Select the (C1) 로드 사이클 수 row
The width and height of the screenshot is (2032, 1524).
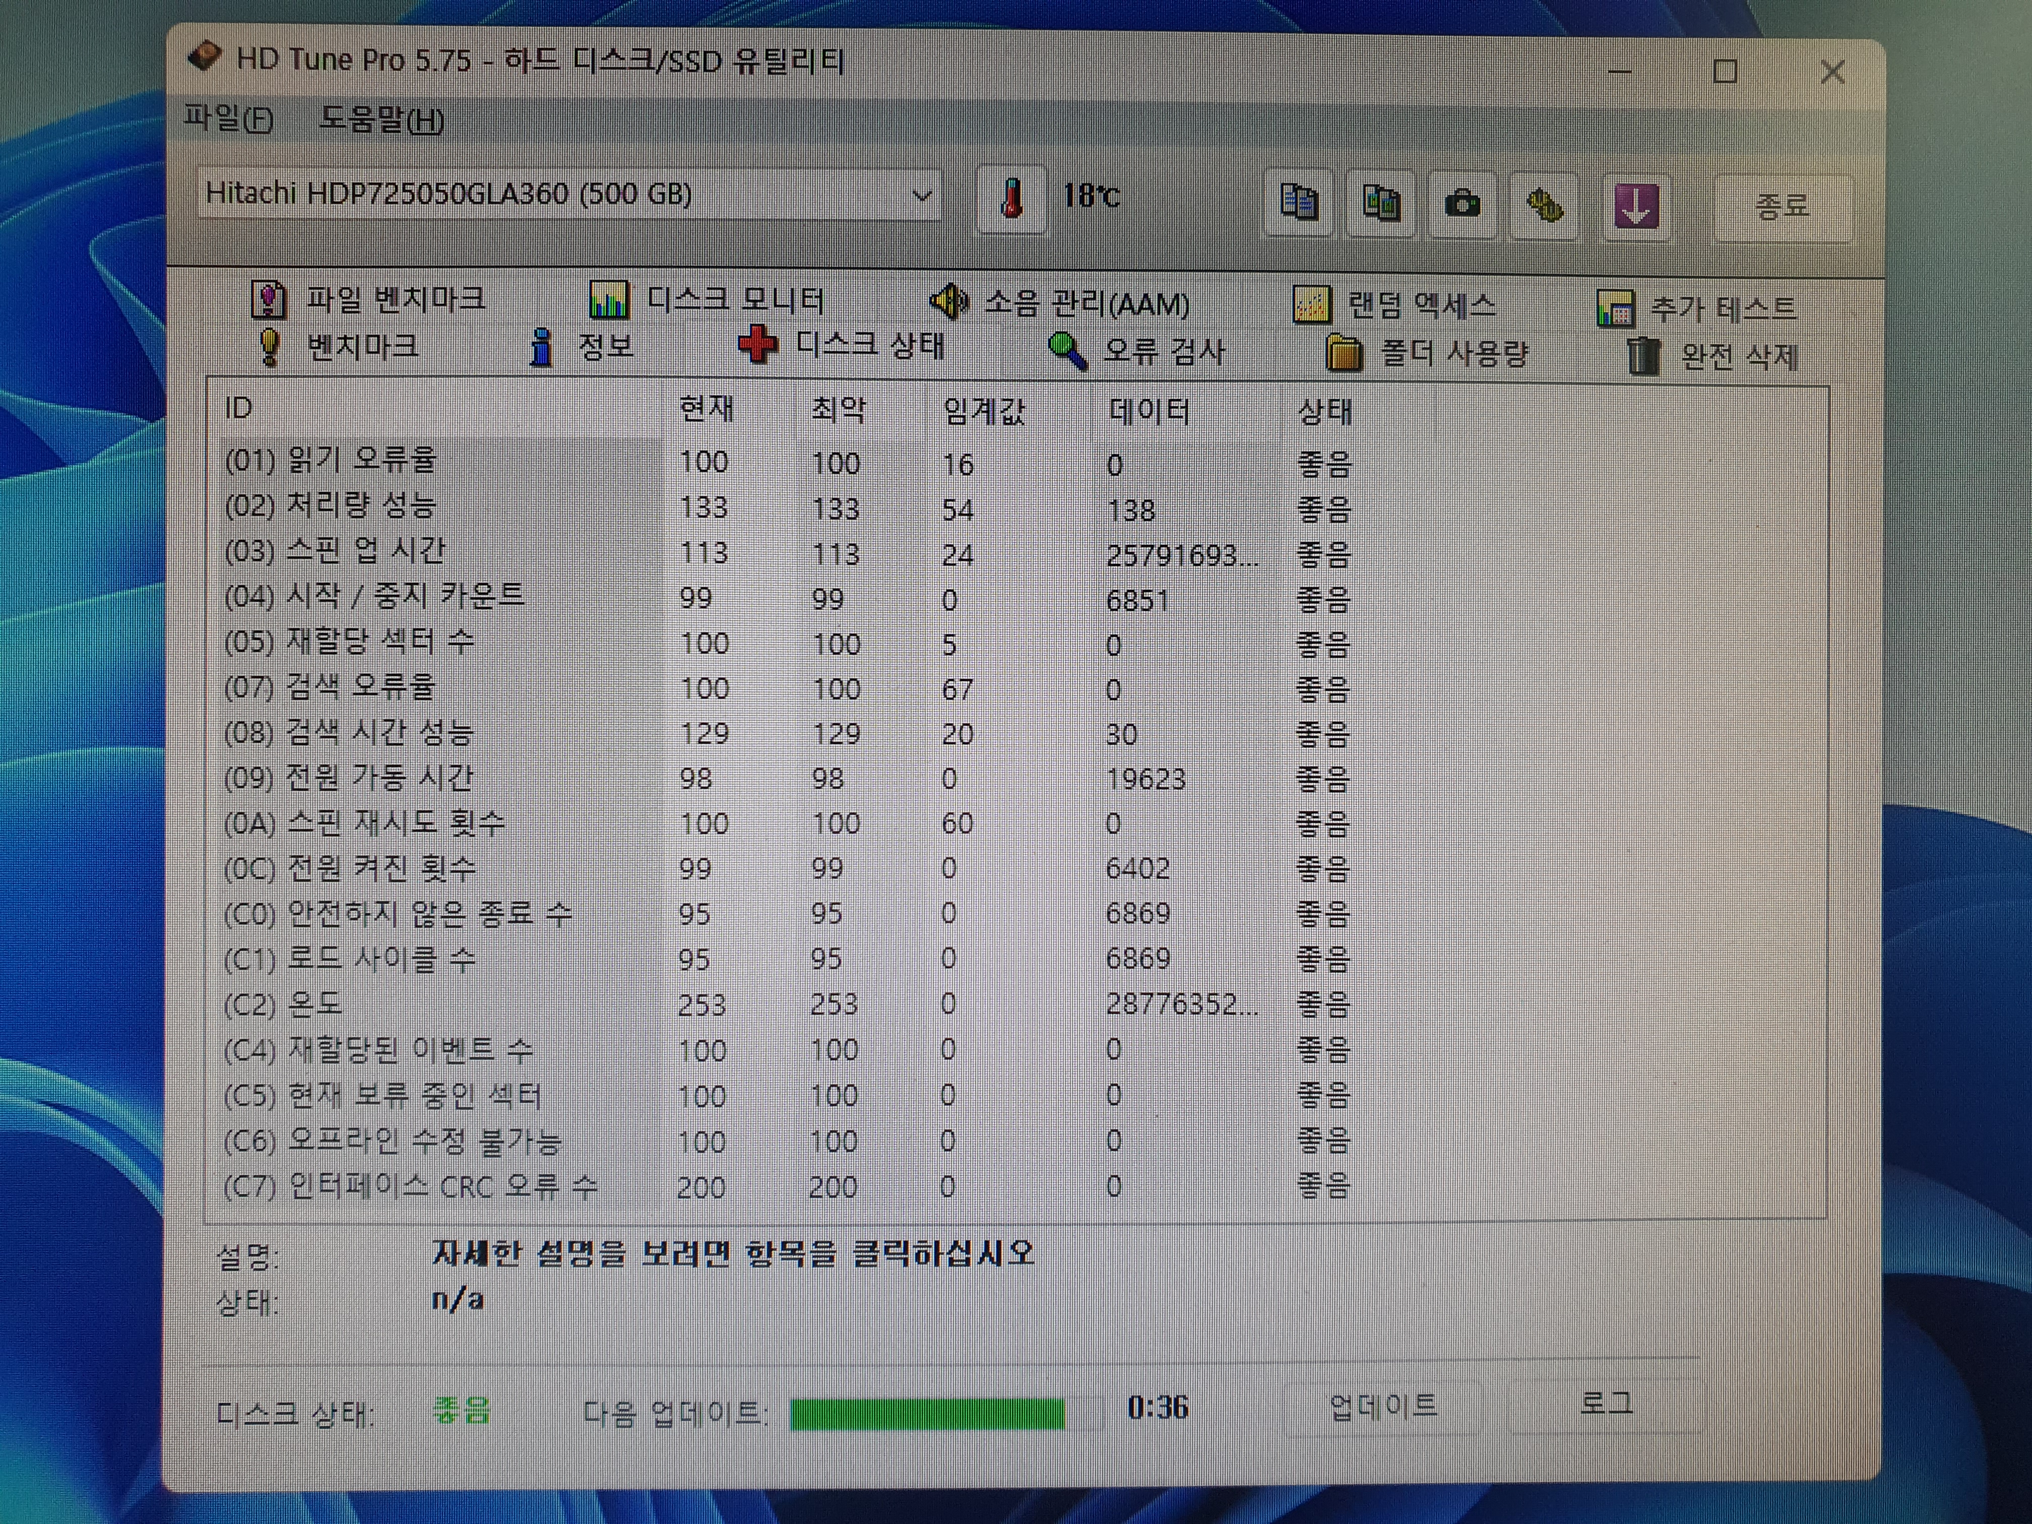[x=788, y=958]
